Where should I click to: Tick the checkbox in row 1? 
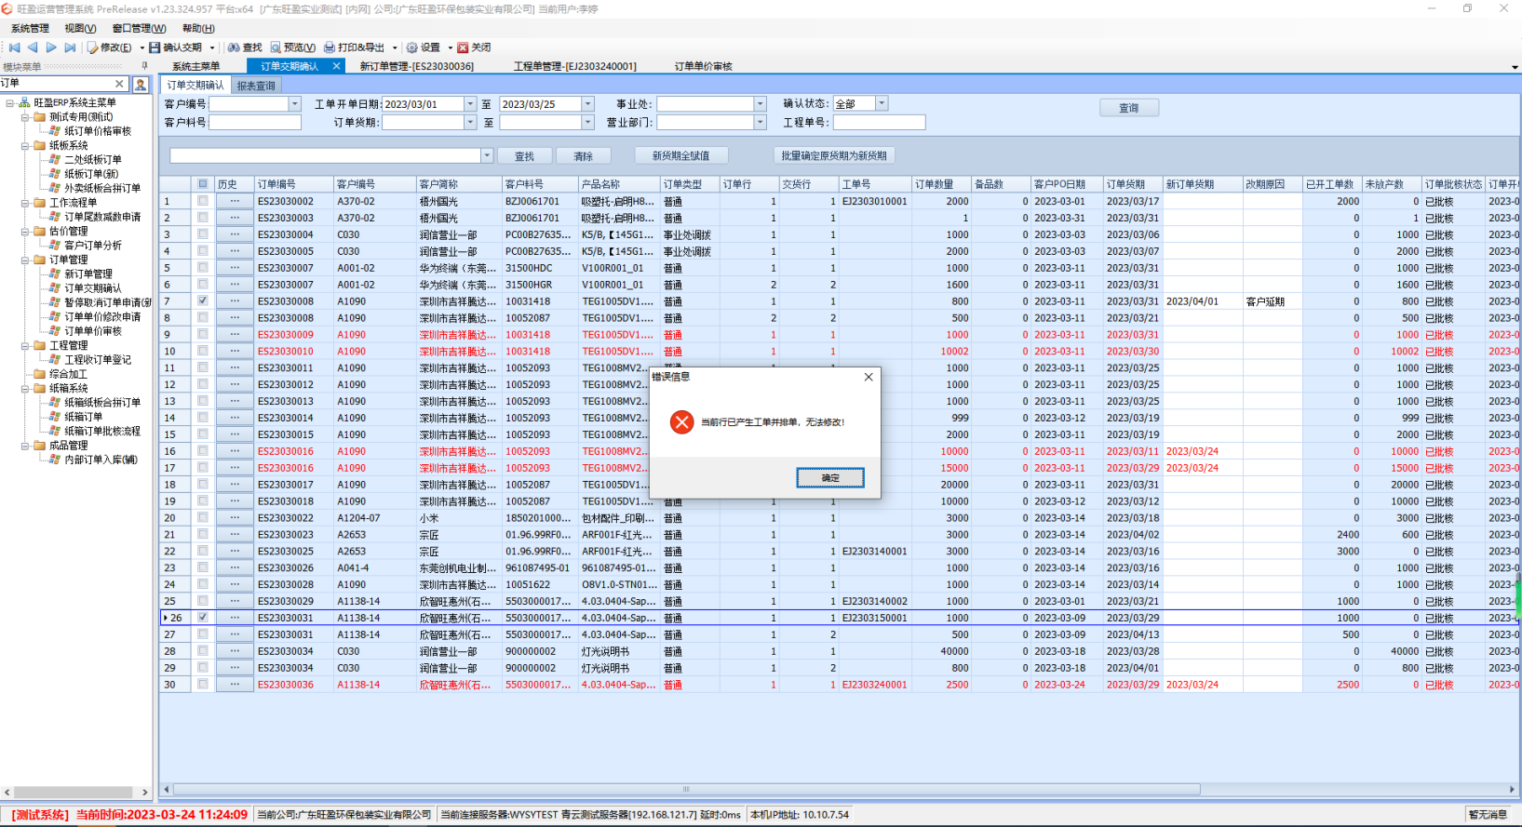tap(203, 201)
